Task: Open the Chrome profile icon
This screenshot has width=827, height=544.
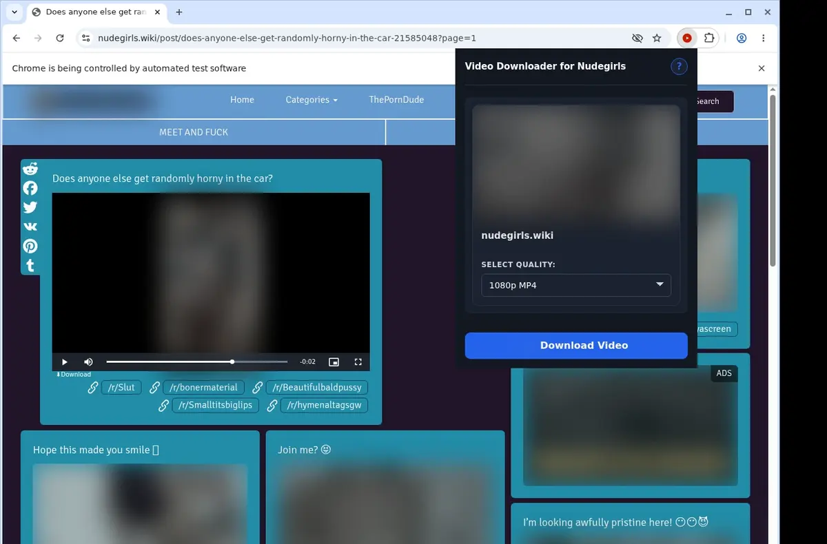Action: [x=742, y=39]
